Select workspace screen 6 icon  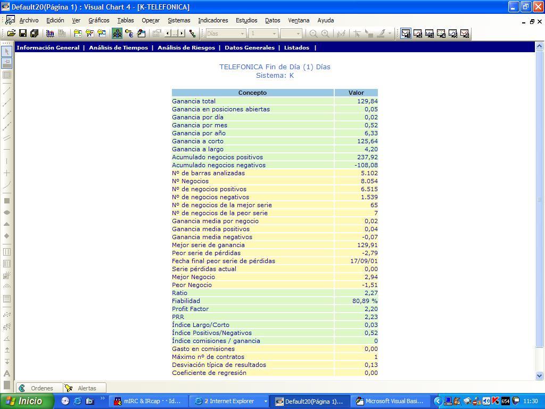coord(465,34)
